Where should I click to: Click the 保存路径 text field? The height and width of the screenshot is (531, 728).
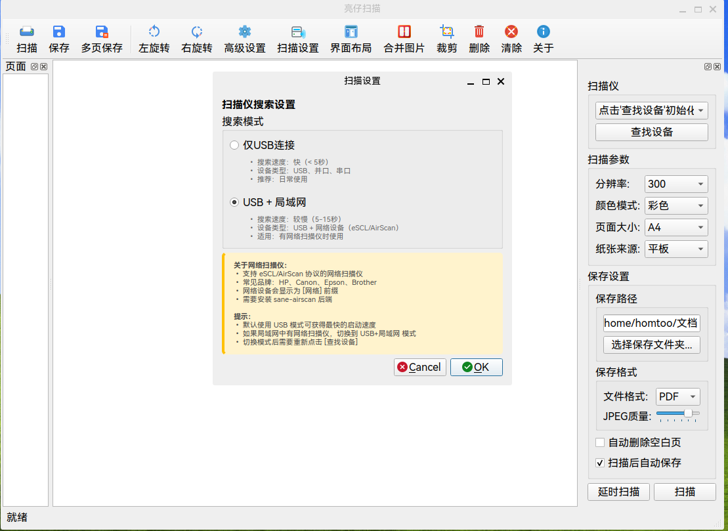pyautogui.click(x=651, y=323)
